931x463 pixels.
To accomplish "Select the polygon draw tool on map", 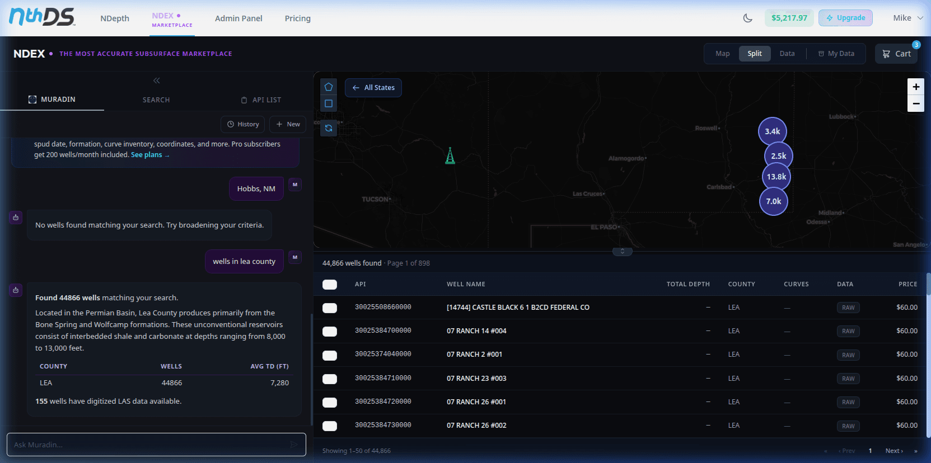I will [x=329, y=87].
